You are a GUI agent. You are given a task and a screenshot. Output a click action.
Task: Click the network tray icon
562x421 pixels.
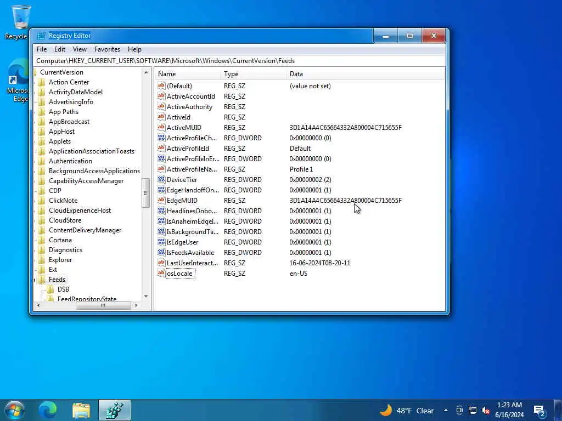click(x=473, y=411)
